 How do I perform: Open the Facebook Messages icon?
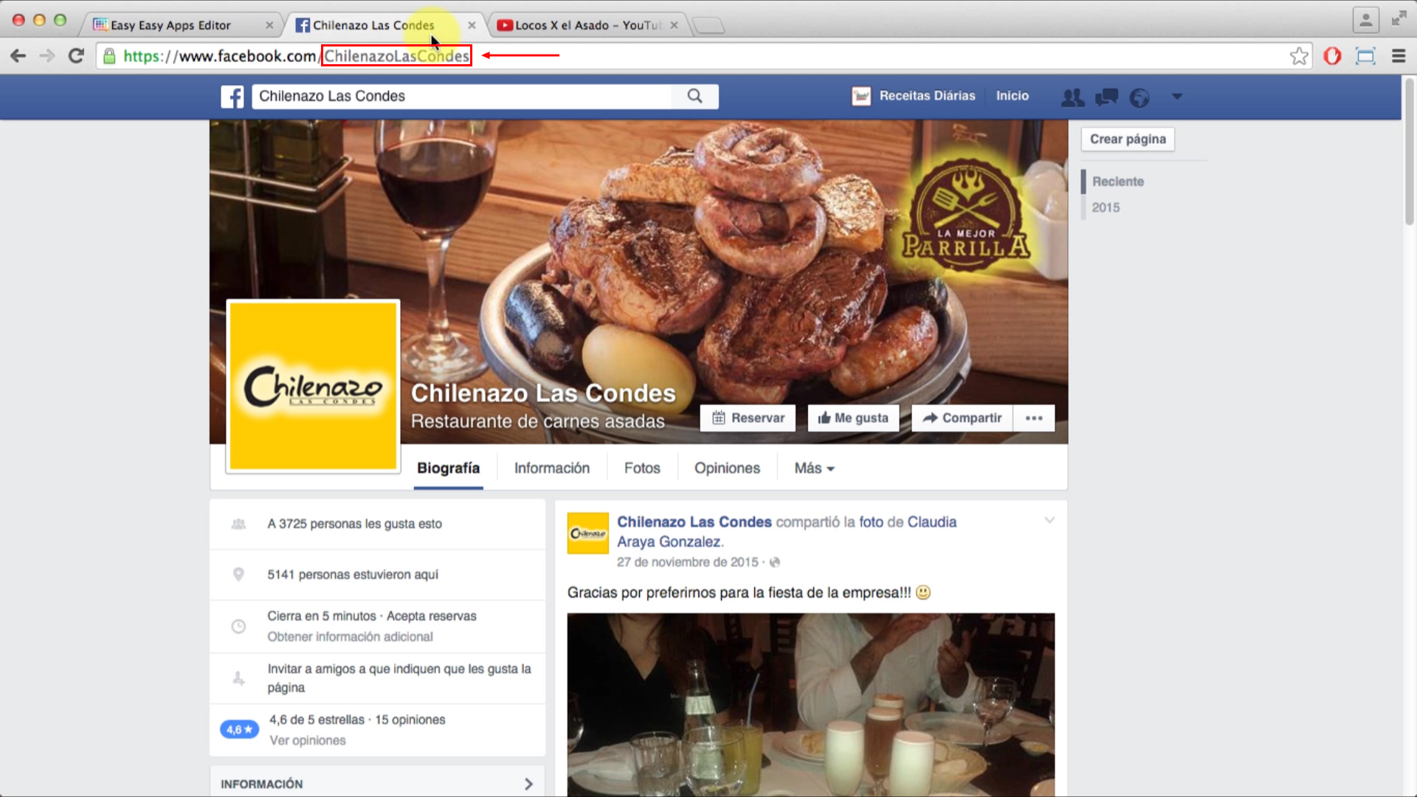pos(1106,97)
